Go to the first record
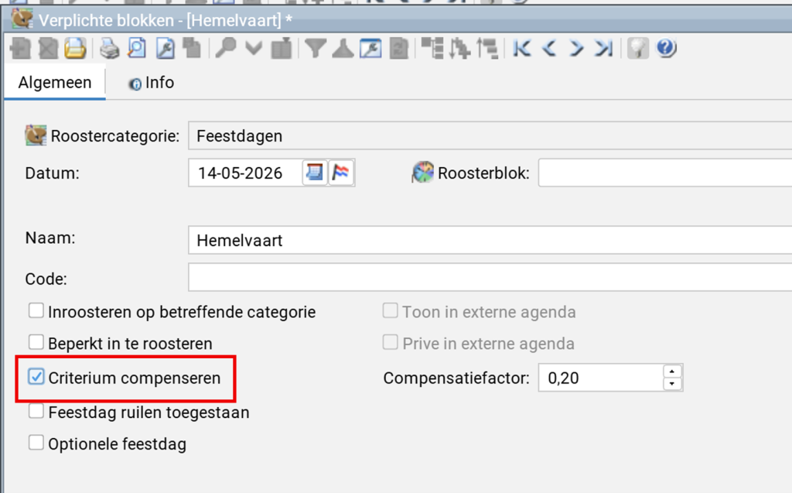The image size is (792, 493). tap(522, 50)
